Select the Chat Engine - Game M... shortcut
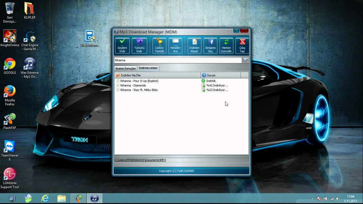363x204 pixels. 30,41
